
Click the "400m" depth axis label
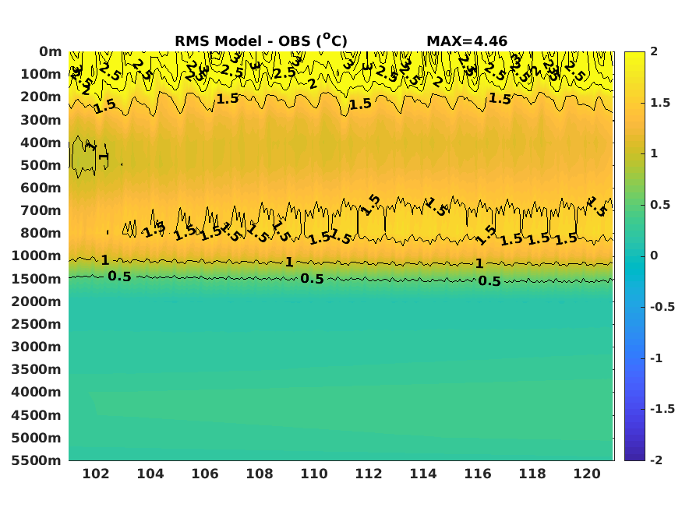tap(41, 143)
